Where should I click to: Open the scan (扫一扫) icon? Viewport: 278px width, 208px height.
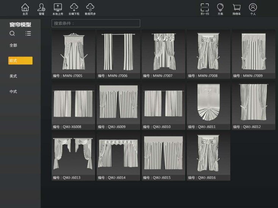(204, 8)
